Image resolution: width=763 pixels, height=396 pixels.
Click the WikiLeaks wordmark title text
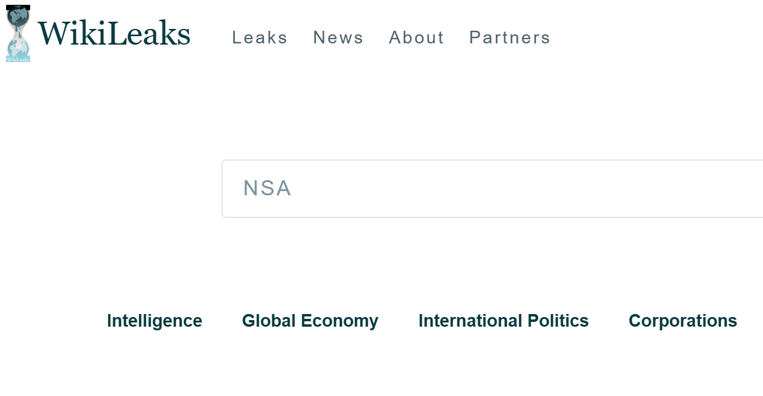(x=114, y=34)
